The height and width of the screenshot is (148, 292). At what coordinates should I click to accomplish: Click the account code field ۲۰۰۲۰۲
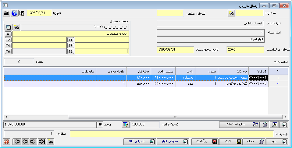click(x=75, y=27)
